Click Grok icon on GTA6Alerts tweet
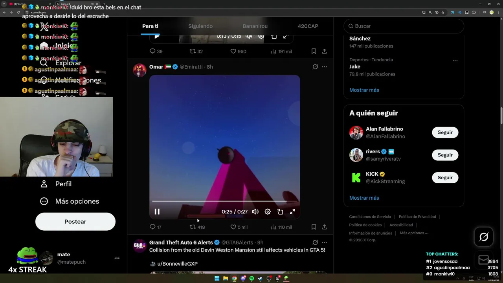Viewport: 503px width, 283px height. 315,243
